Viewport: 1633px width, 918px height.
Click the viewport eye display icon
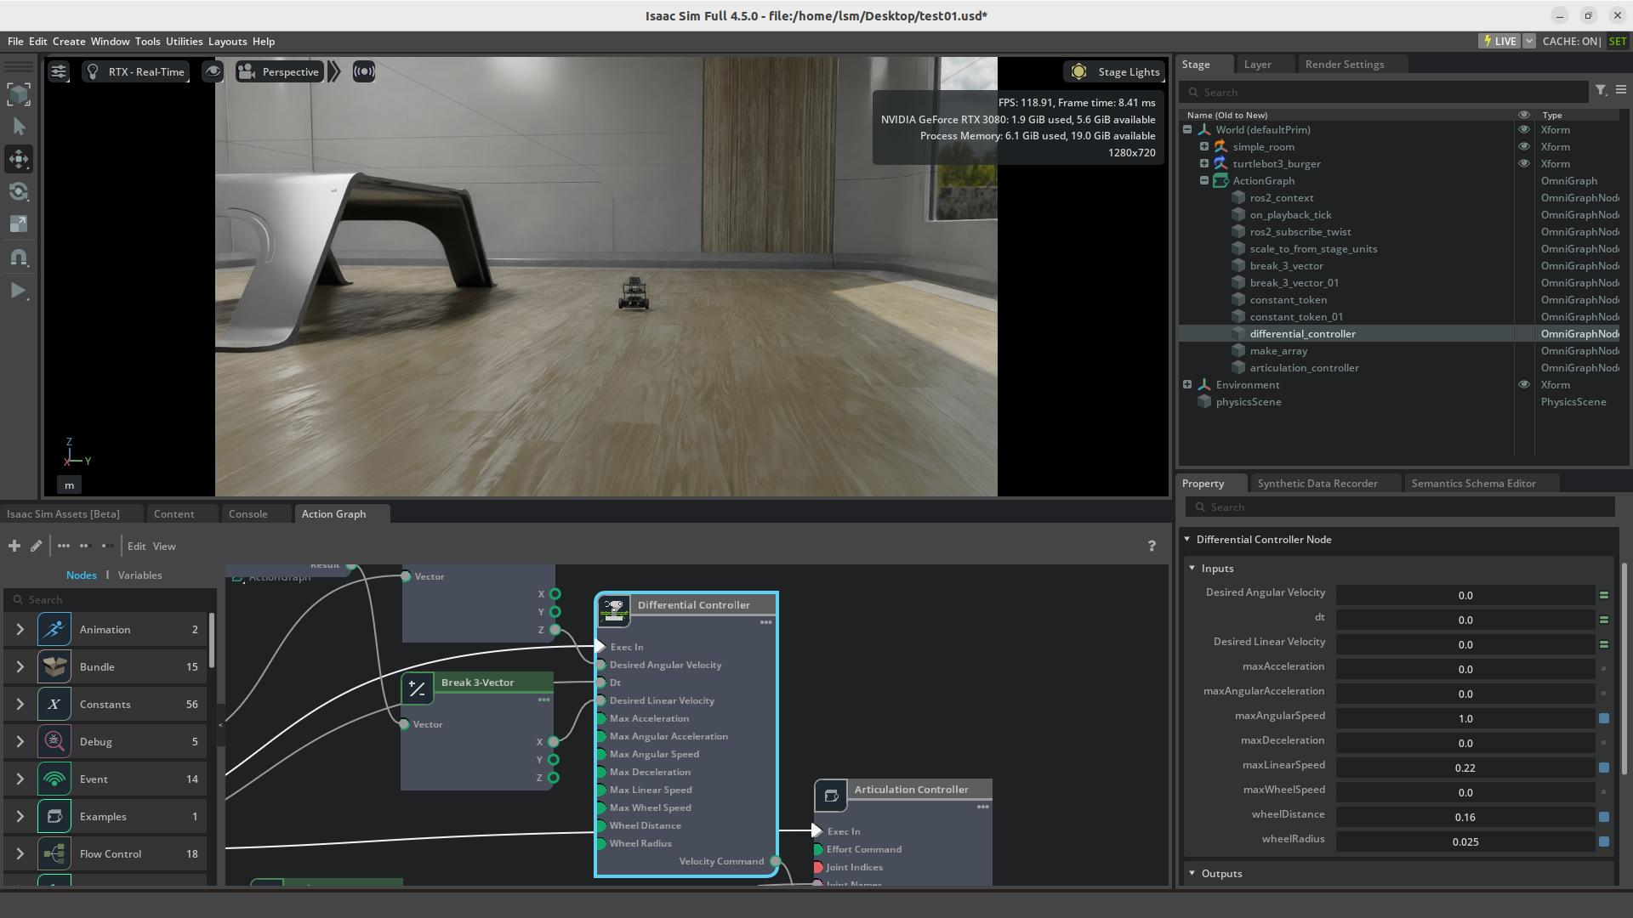coord(213,72)
